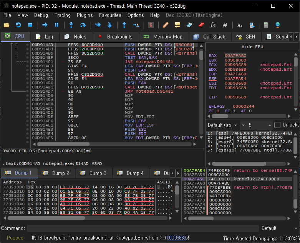Screen dimensions: 300x243
Task: Pause execution with the pause icon
Action: click(x=56, y=25)
